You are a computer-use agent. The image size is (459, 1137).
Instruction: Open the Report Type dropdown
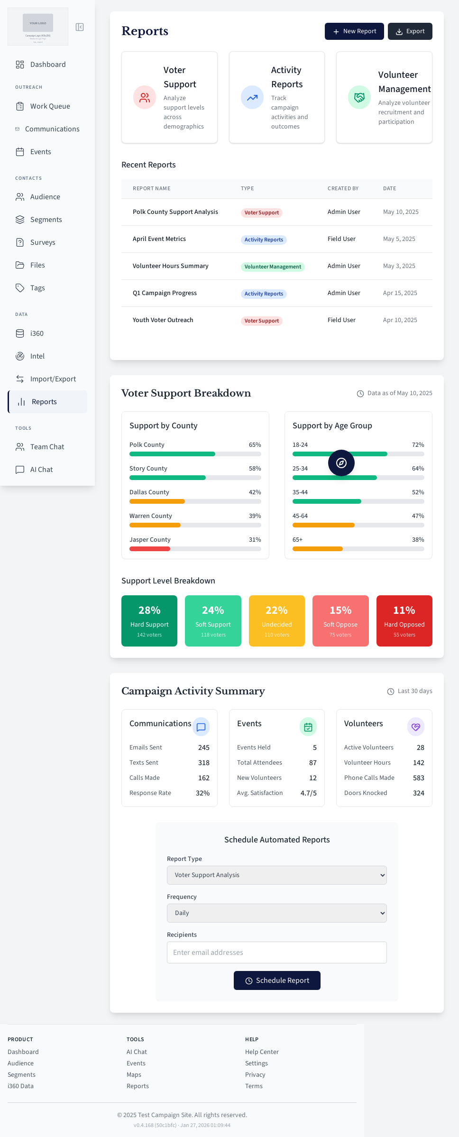coord(277,875)
